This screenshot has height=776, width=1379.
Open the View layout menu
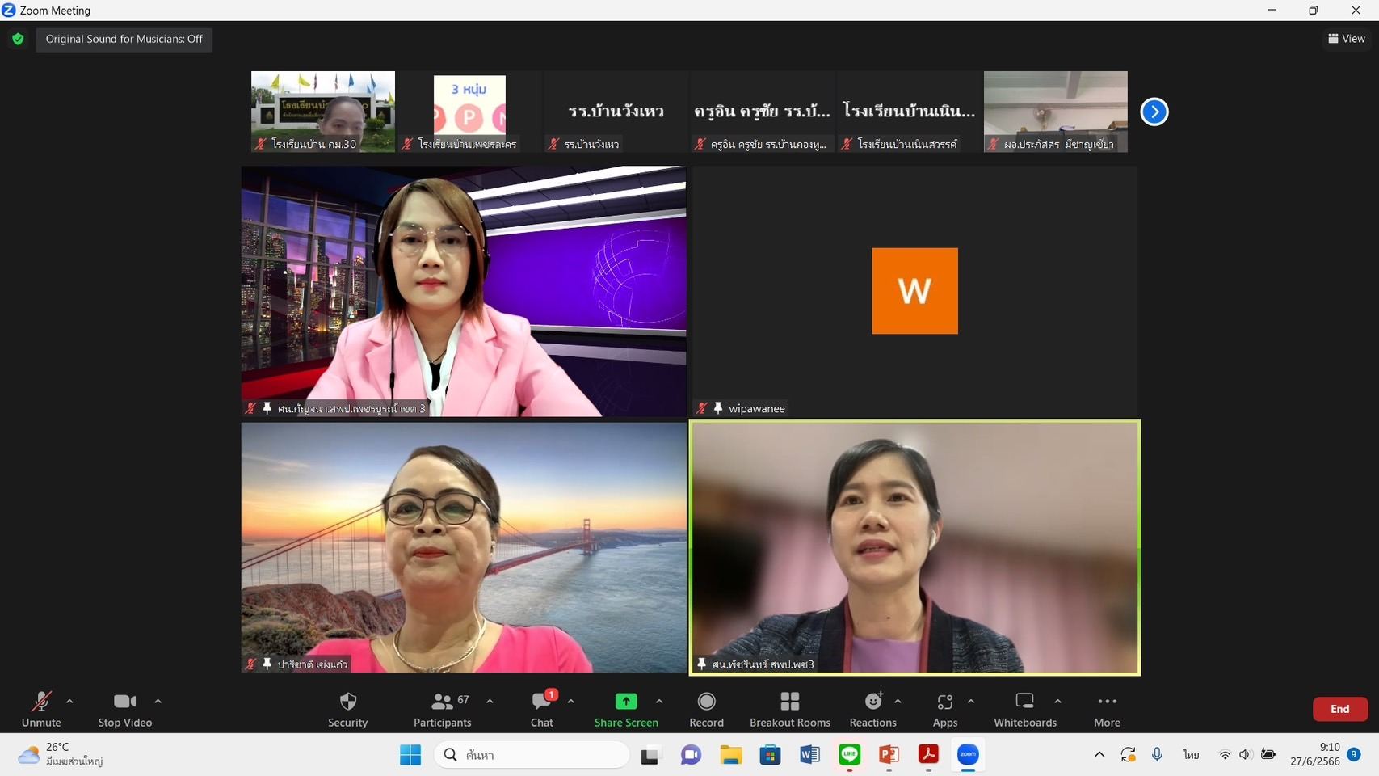click(x=1347, y=38)
